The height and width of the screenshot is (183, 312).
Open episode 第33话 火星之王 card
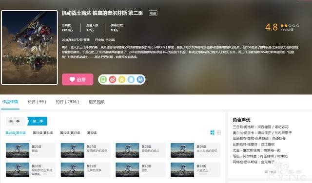click(x=195, y=170)
